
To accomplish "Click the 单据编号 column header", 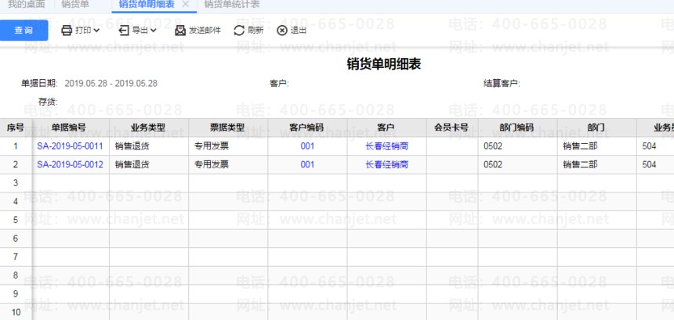I will pos(70,128).
